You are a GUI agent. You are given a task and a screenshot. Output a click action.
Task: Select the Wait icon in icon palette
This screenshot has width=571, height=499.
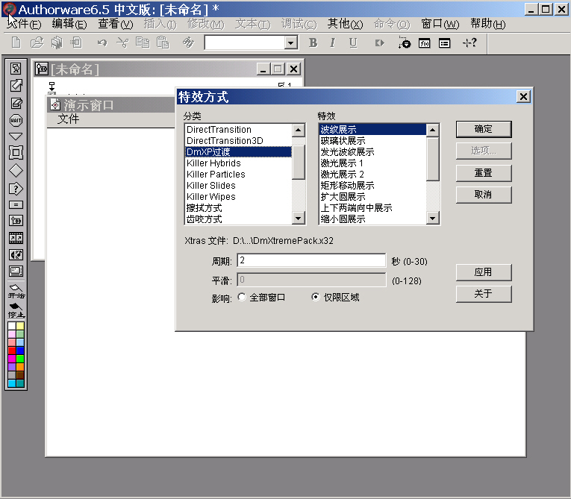click(x=16, y=121)
